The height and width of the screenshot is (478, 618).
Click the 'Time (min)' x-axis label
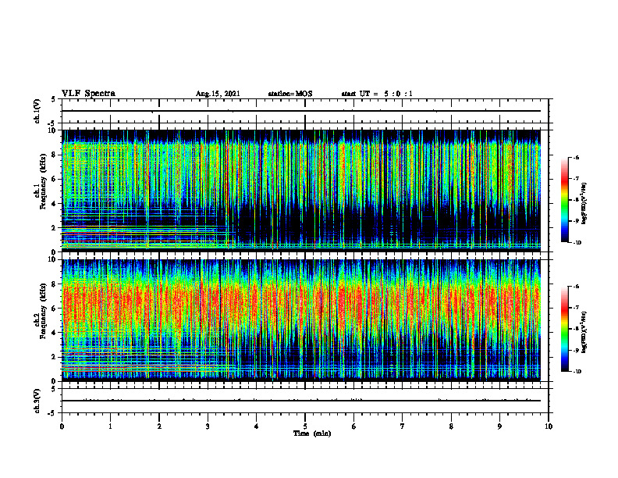point(312,433)
